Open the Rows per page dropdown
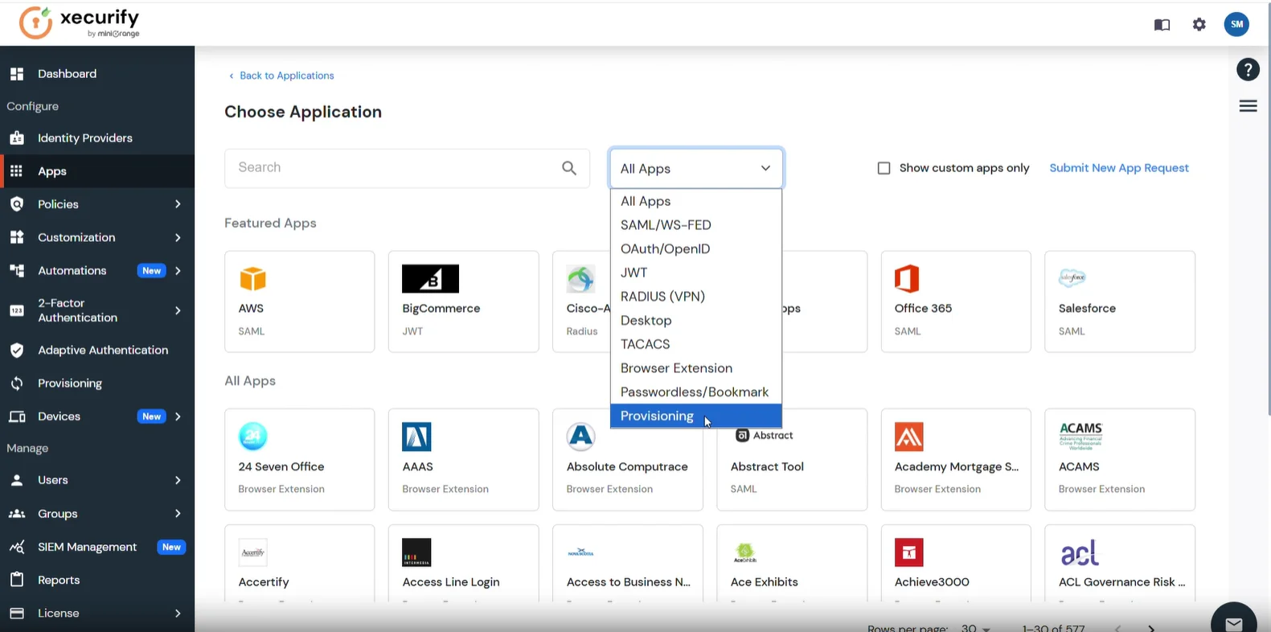The width and height of the screenshot is (1271, 632). [x=976, y=628]
